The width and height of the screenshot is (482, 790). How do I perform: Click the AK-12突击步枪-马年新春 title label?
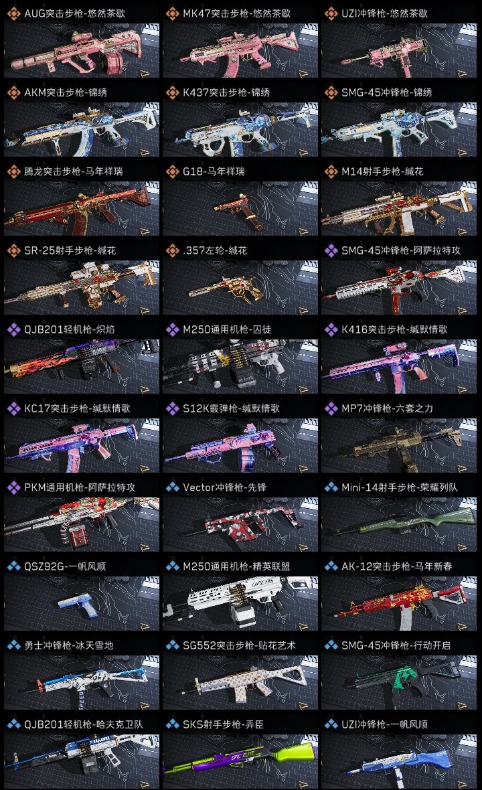(x=397, y=566)
